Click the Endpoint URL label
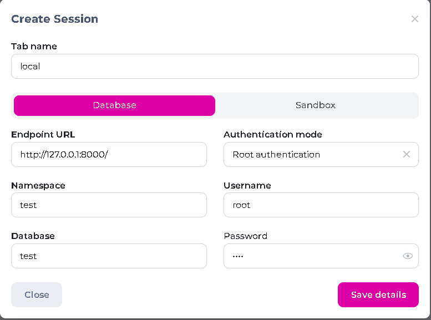Screen dimensions: 431x320 pos(43,135)
